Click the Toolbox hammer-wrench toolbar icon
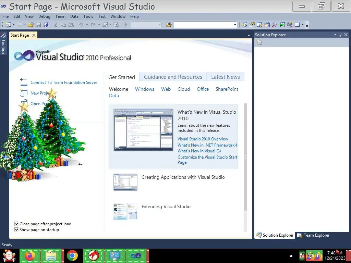 coord(275,25)
